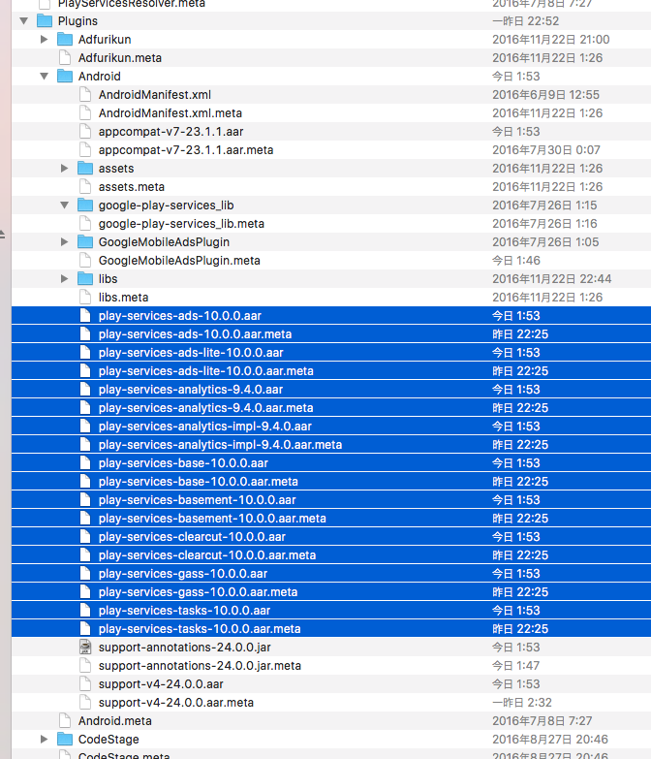The height and width of the screenshot is (759, 651).
Task: Click the google-play-services_lib folder icon
Action: pyautogui.click(x=85, y=205)
